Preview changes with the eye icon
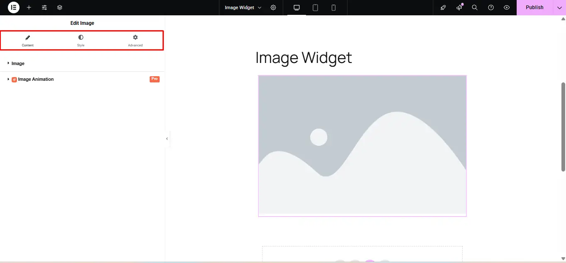 click(507, 7)
